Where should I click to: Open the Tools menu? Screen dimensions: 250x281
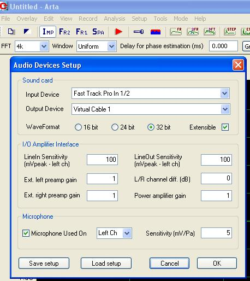point(160,19)
